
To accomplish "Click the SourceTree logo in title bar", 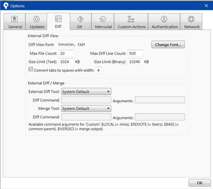I will click(x=6, y=6).
